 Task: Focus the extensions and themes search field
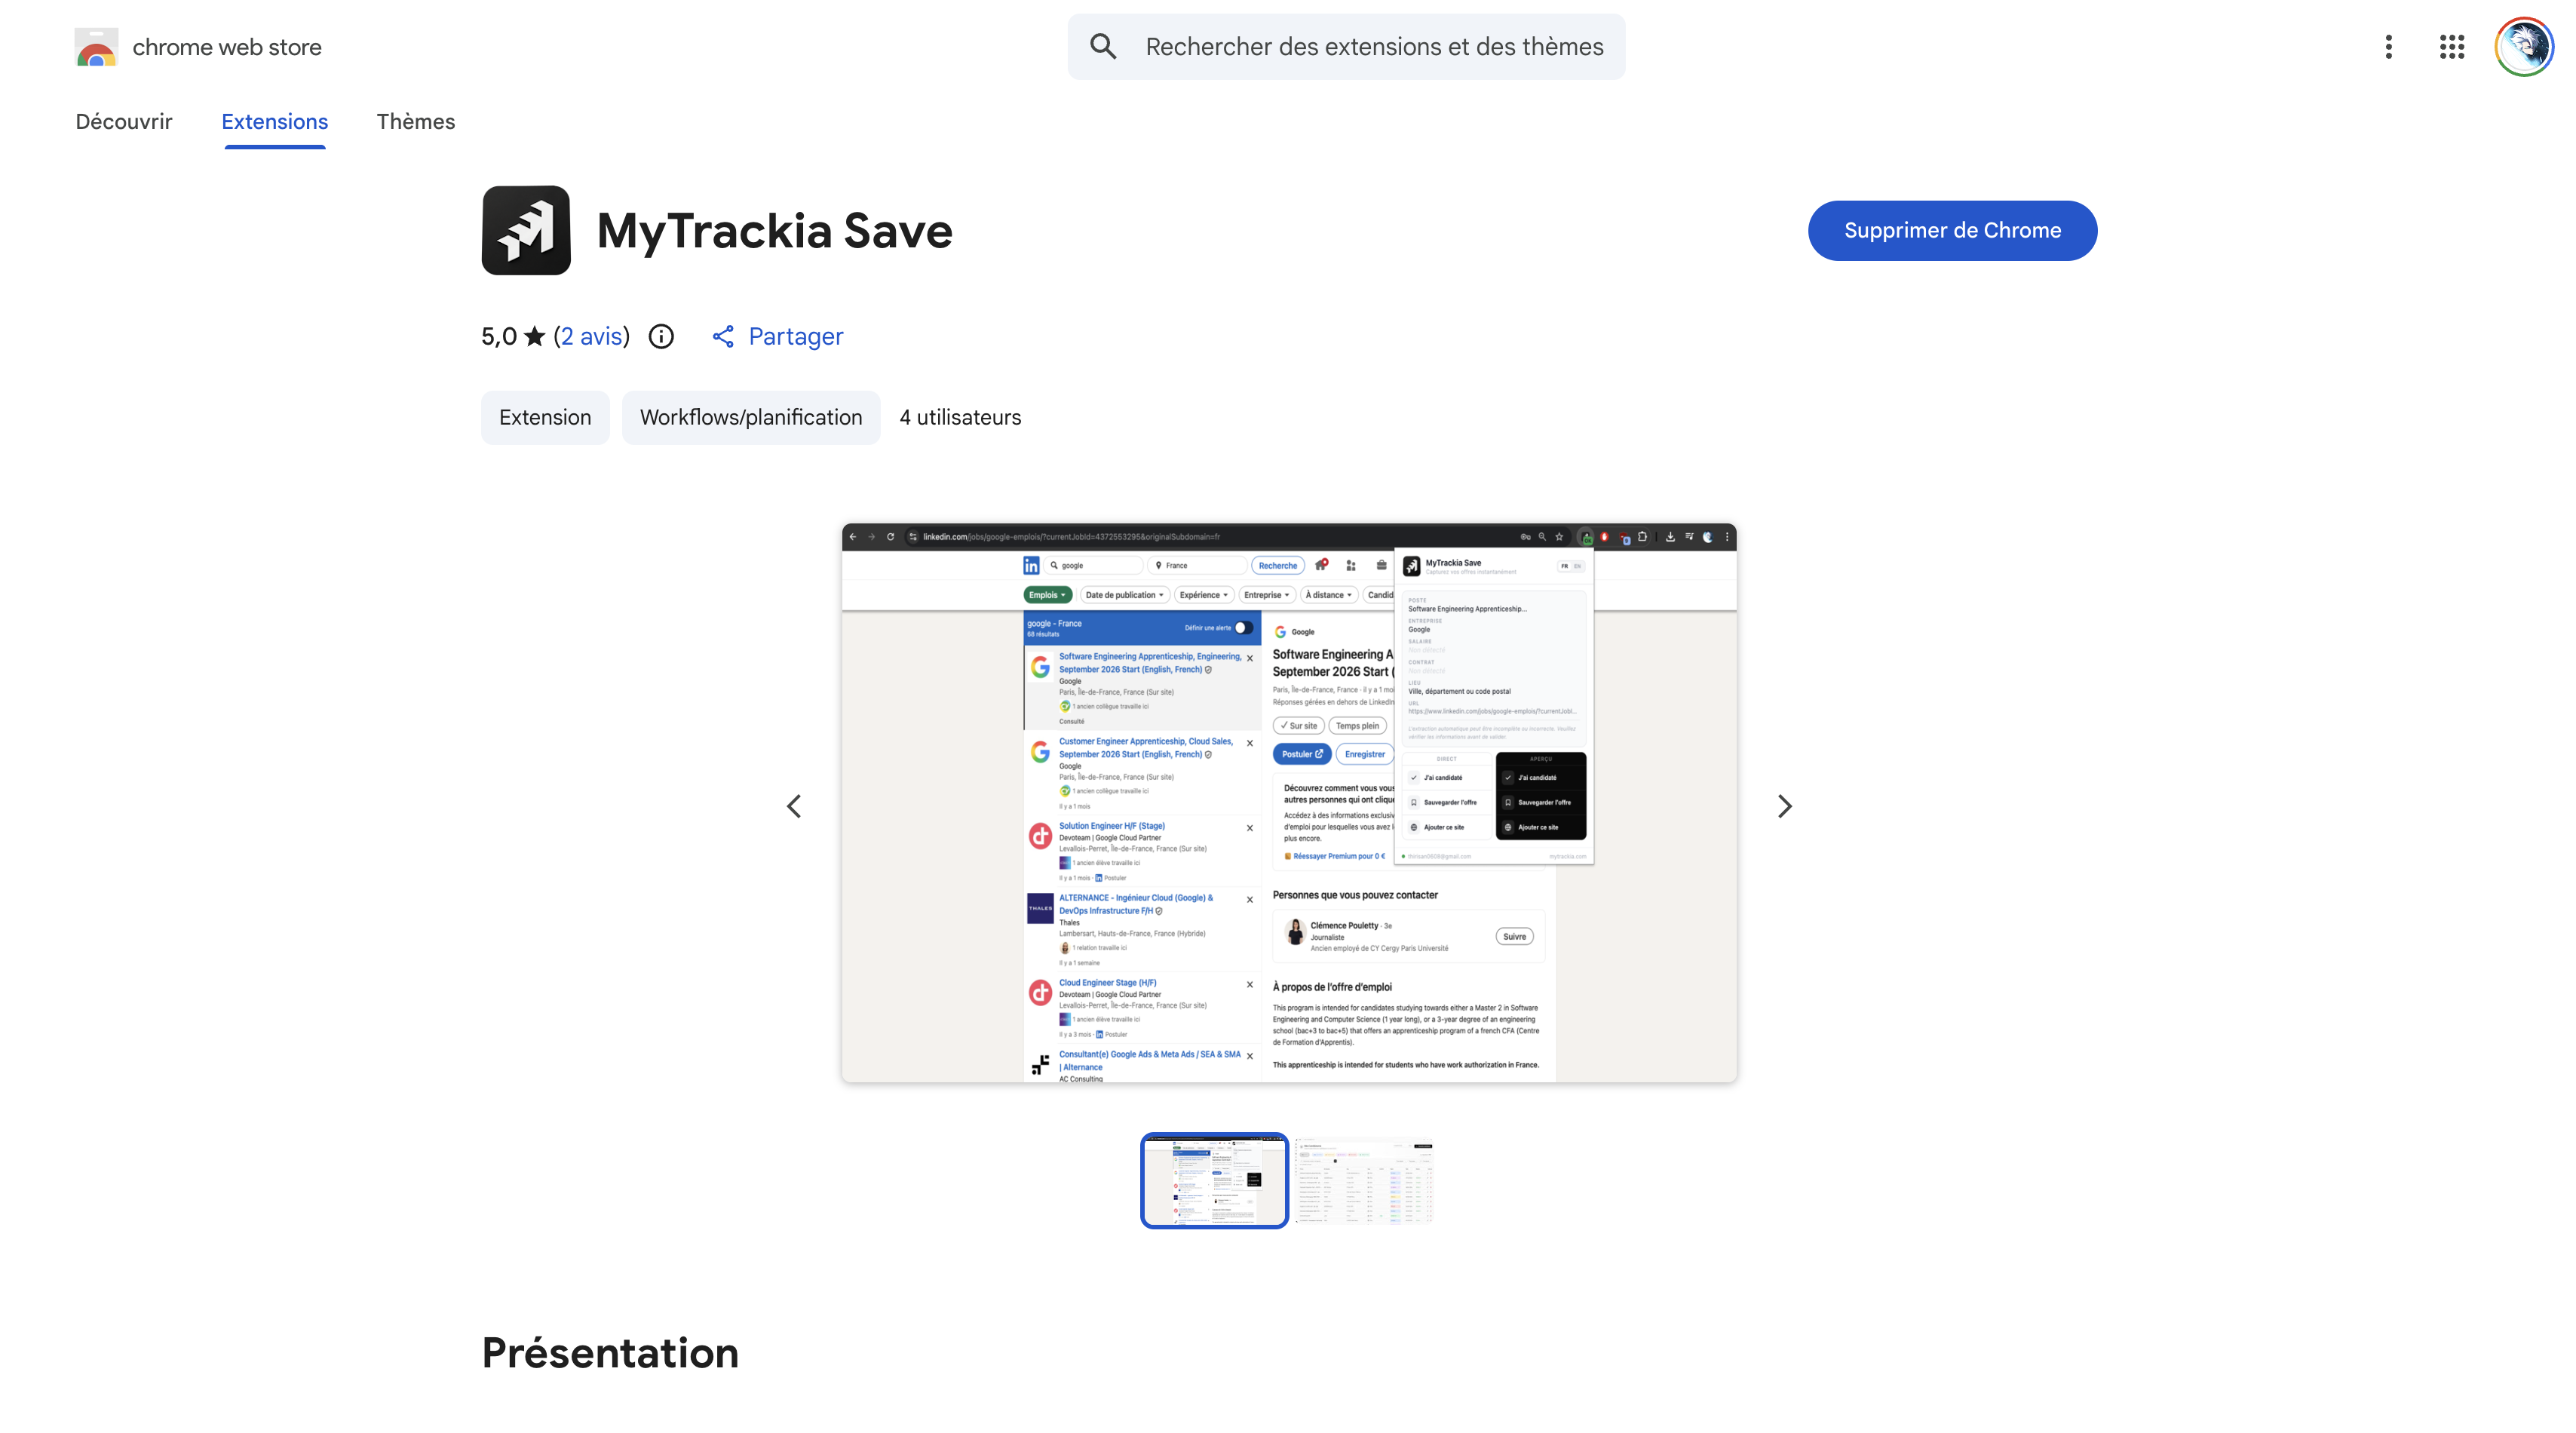(x=1346, y=46)
